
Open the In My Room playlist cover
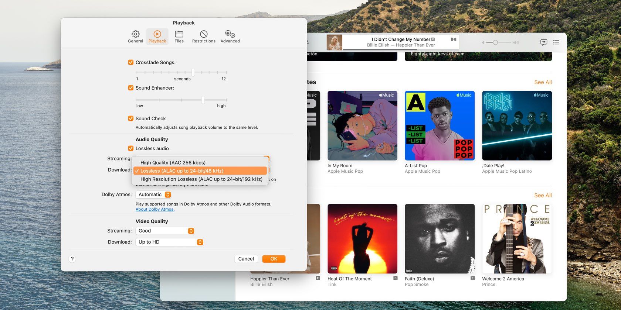coord(362,125)
